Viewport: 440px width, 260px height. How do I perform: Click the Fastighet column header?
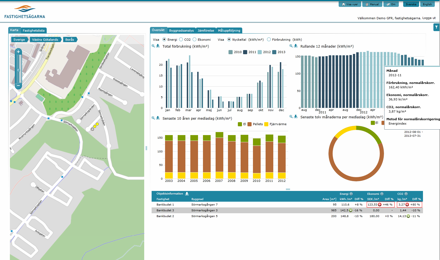[163, 199]
